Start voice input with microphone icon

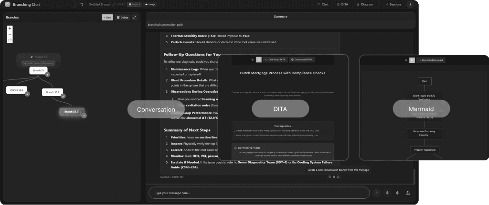387,193
